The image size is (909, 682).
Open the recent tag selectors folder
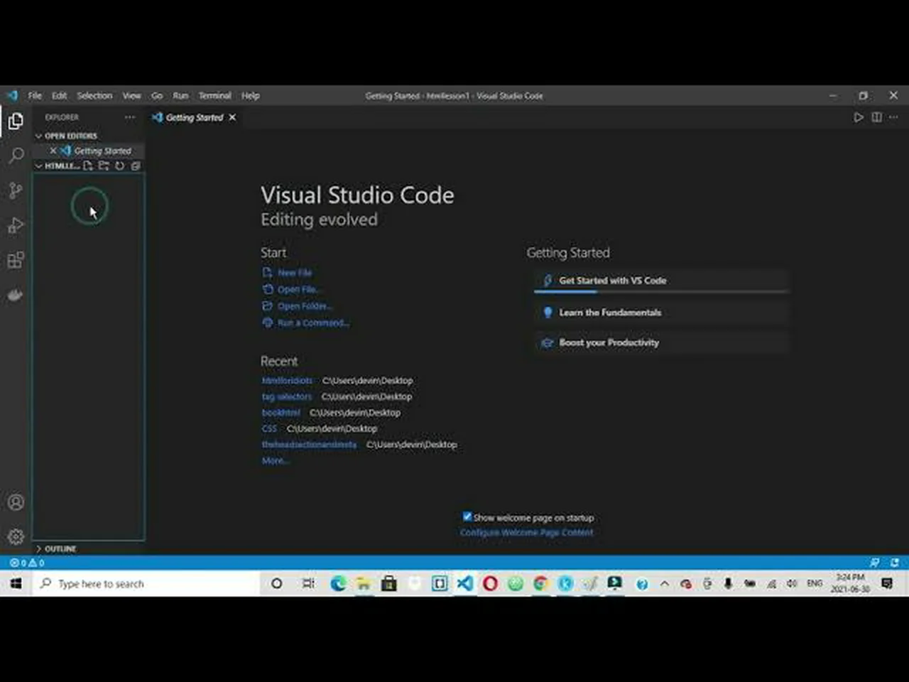coord(287,396)
